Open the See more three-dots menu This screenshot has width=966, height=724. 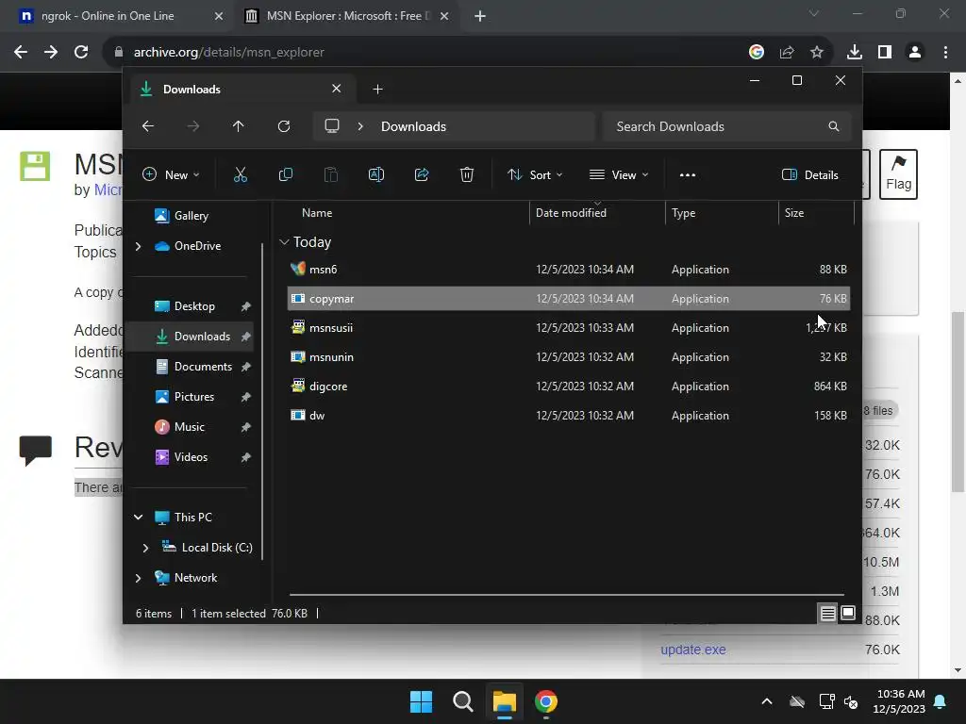(688, 174)
